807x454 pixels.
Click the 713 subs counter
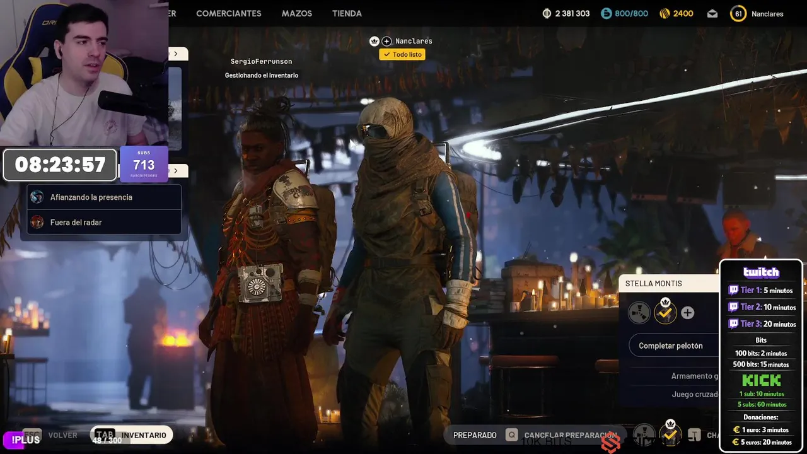click(144, 164)
